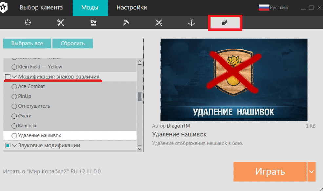Select the Флаги radio button

point(14,116)
